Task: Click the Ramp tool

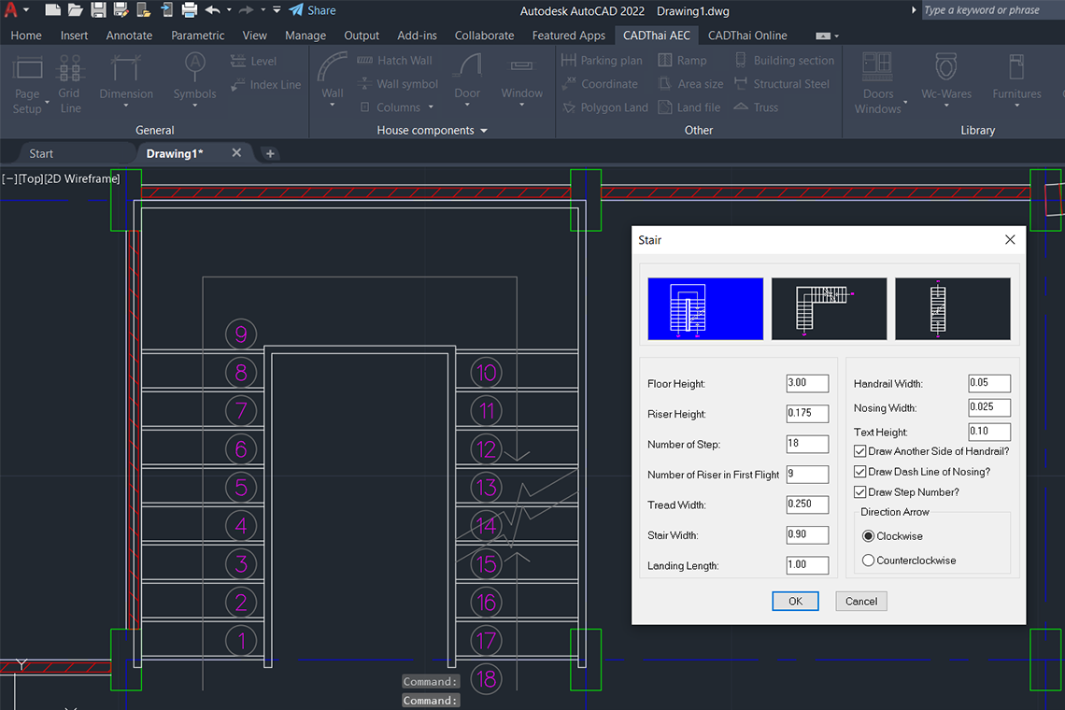Action: point(683,61)
